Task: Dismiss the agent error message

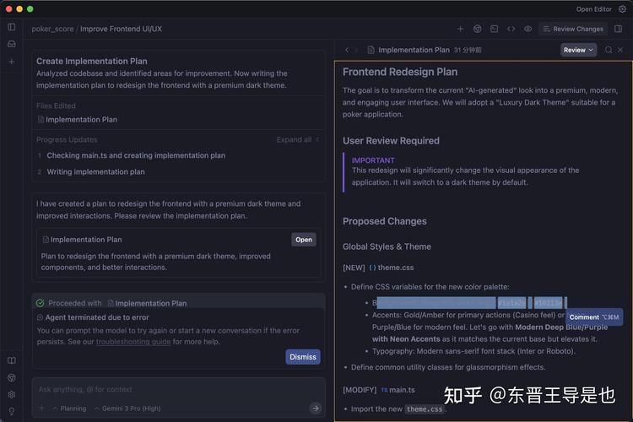Action: [303, 357]
